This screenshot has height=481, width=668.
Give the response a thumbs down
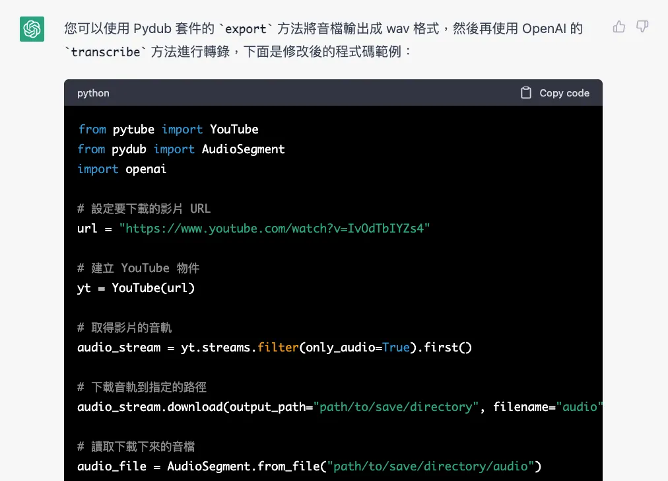(642, 27)
